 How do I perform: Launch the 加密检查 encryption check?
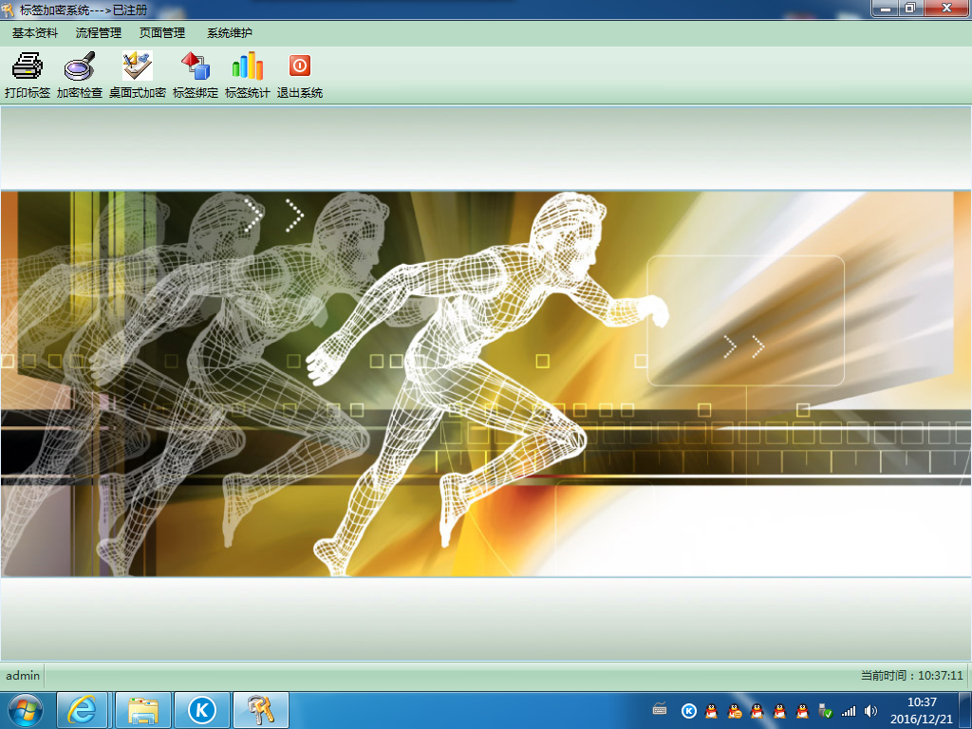[80, 75]
